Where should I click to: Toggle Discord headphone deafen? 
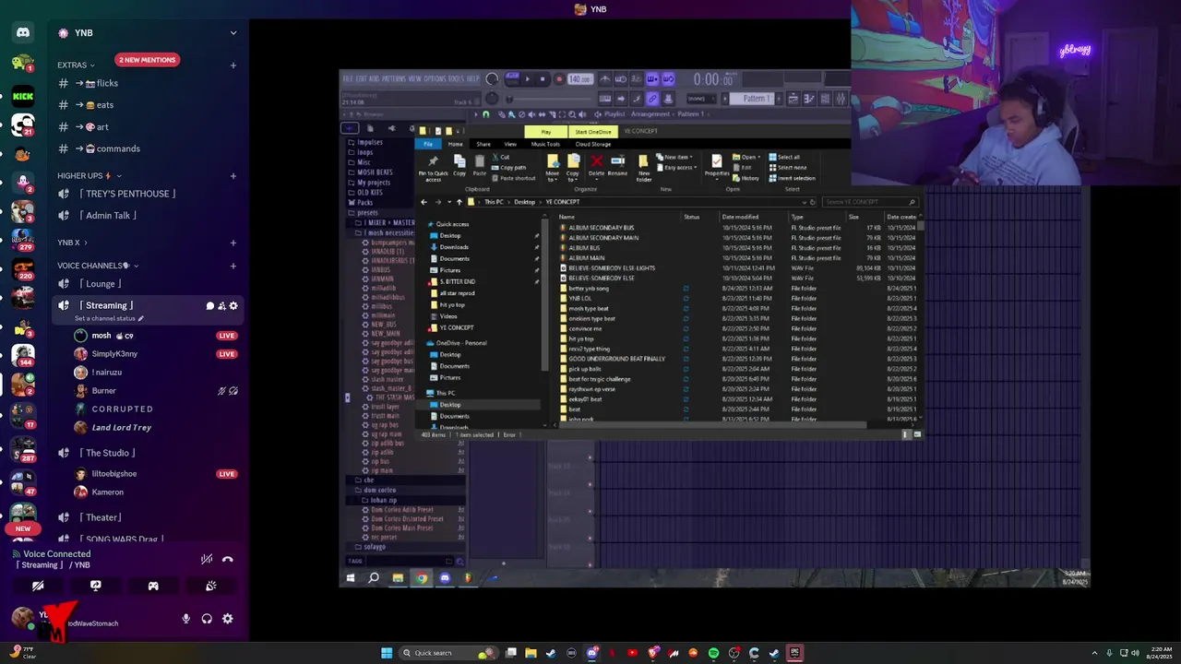[207, 619]
